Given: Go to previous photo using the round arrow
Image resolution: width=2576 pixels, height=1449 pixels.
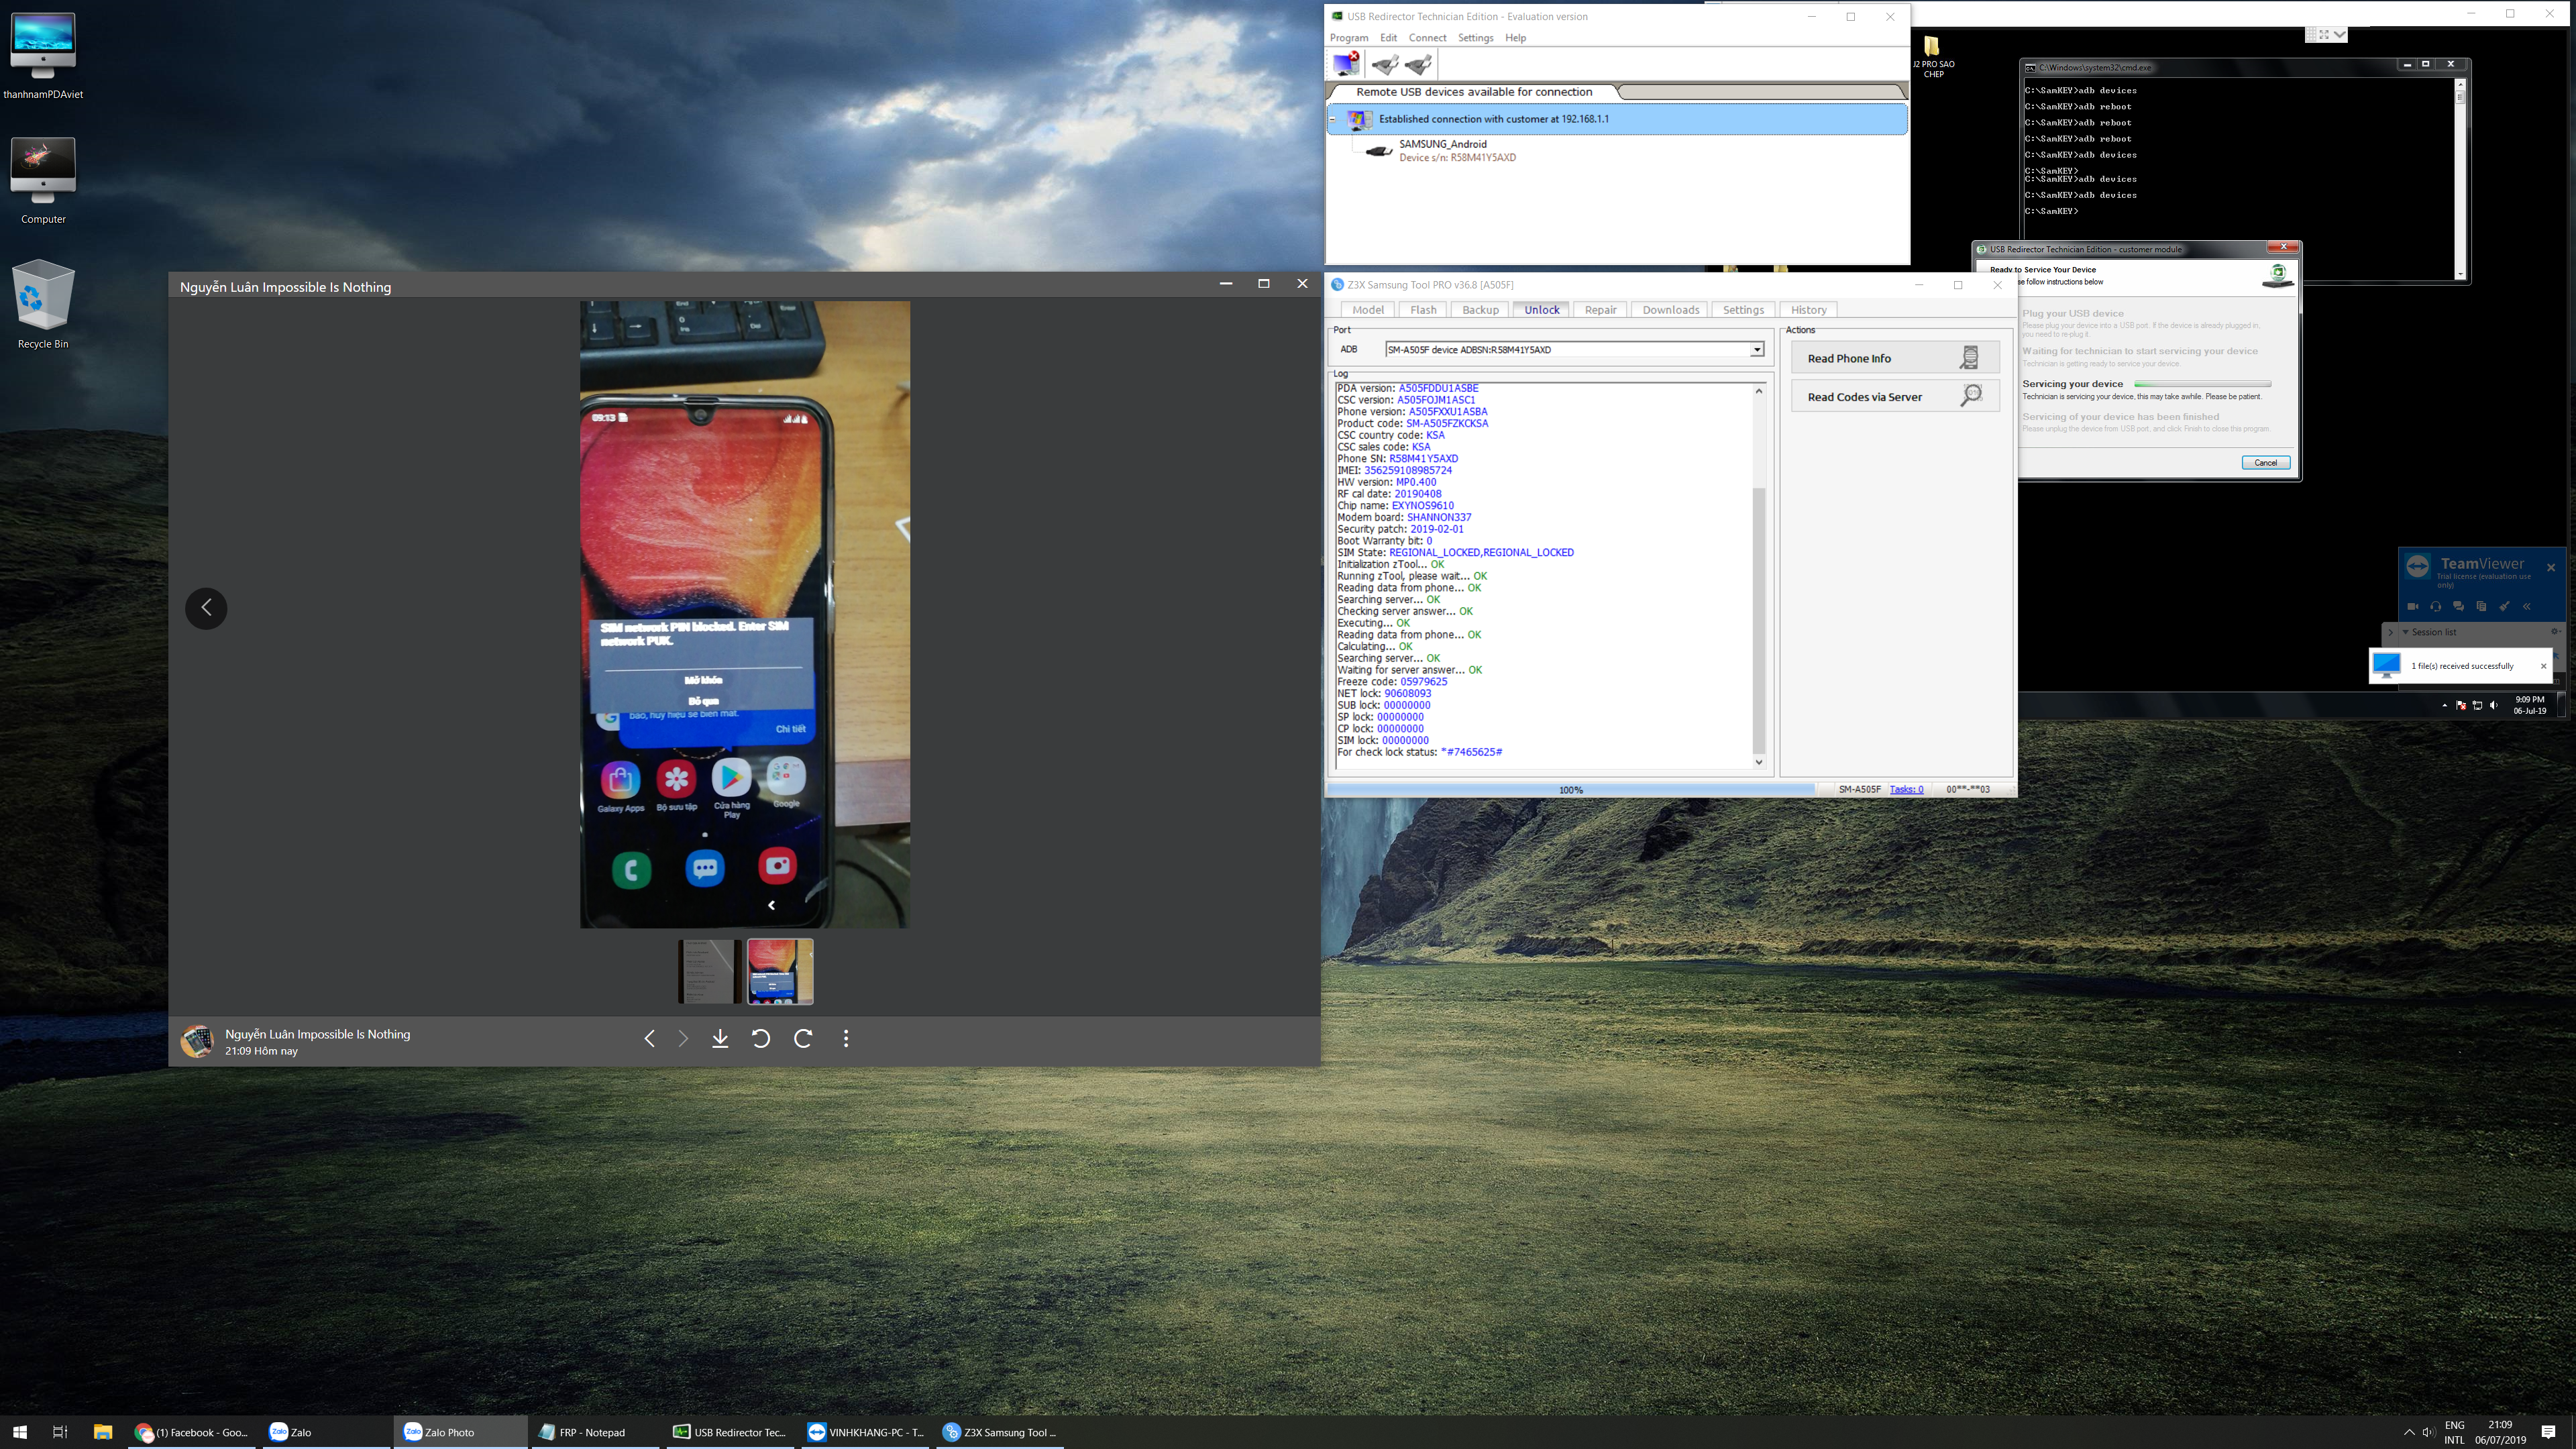Looking at the screenshot, I should tap(206, 608).
